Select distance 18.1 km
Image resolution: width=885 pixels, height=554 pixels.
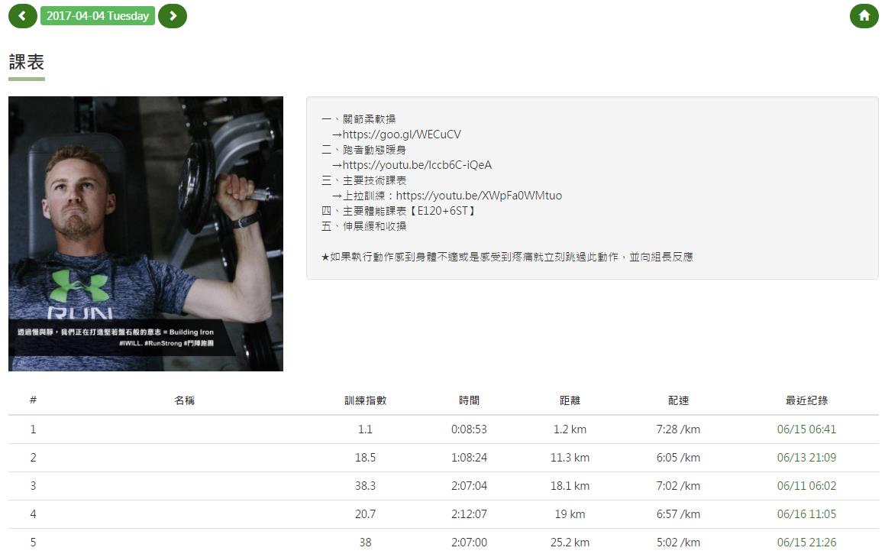pyautogui.click(x=570, y=486)
